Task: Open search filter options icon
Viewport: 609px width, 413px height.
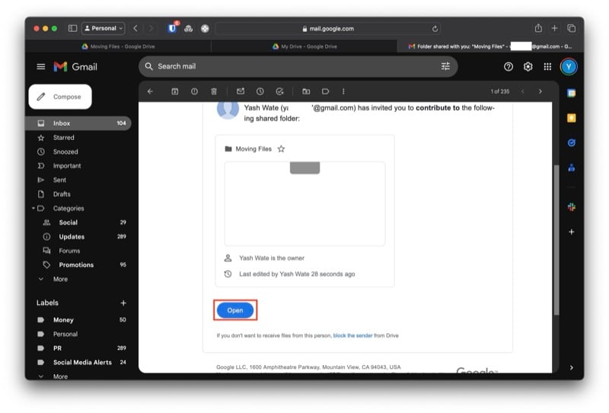Action: tap(445, 66)
